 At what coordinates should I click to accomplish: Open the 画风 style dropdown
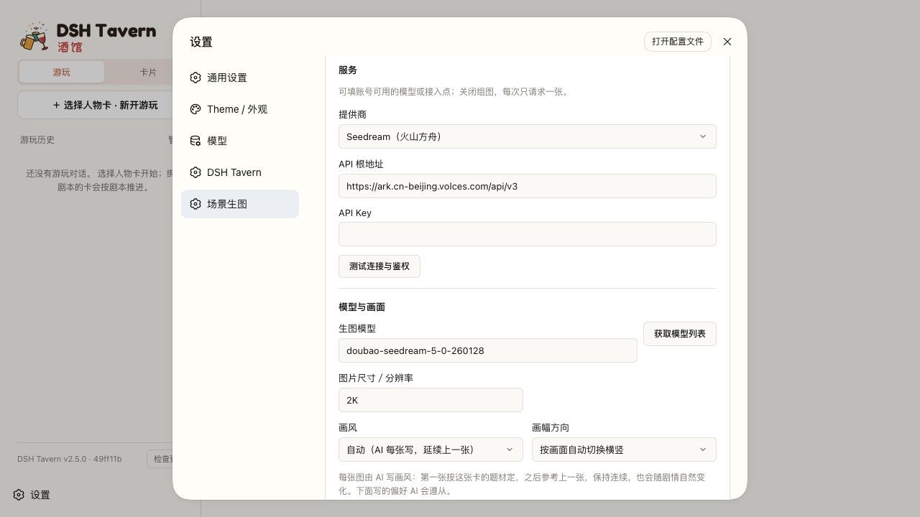pos(431,450)
